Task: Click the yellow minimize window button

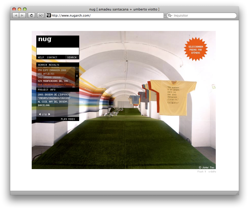Action: click(19, 9)
